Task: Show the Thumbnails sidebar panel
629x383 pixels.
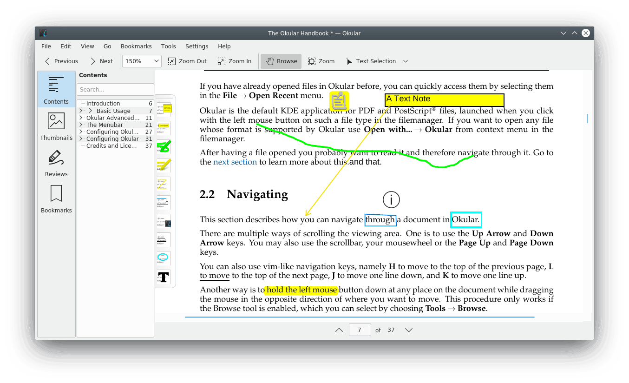Action: pos(56,127)
